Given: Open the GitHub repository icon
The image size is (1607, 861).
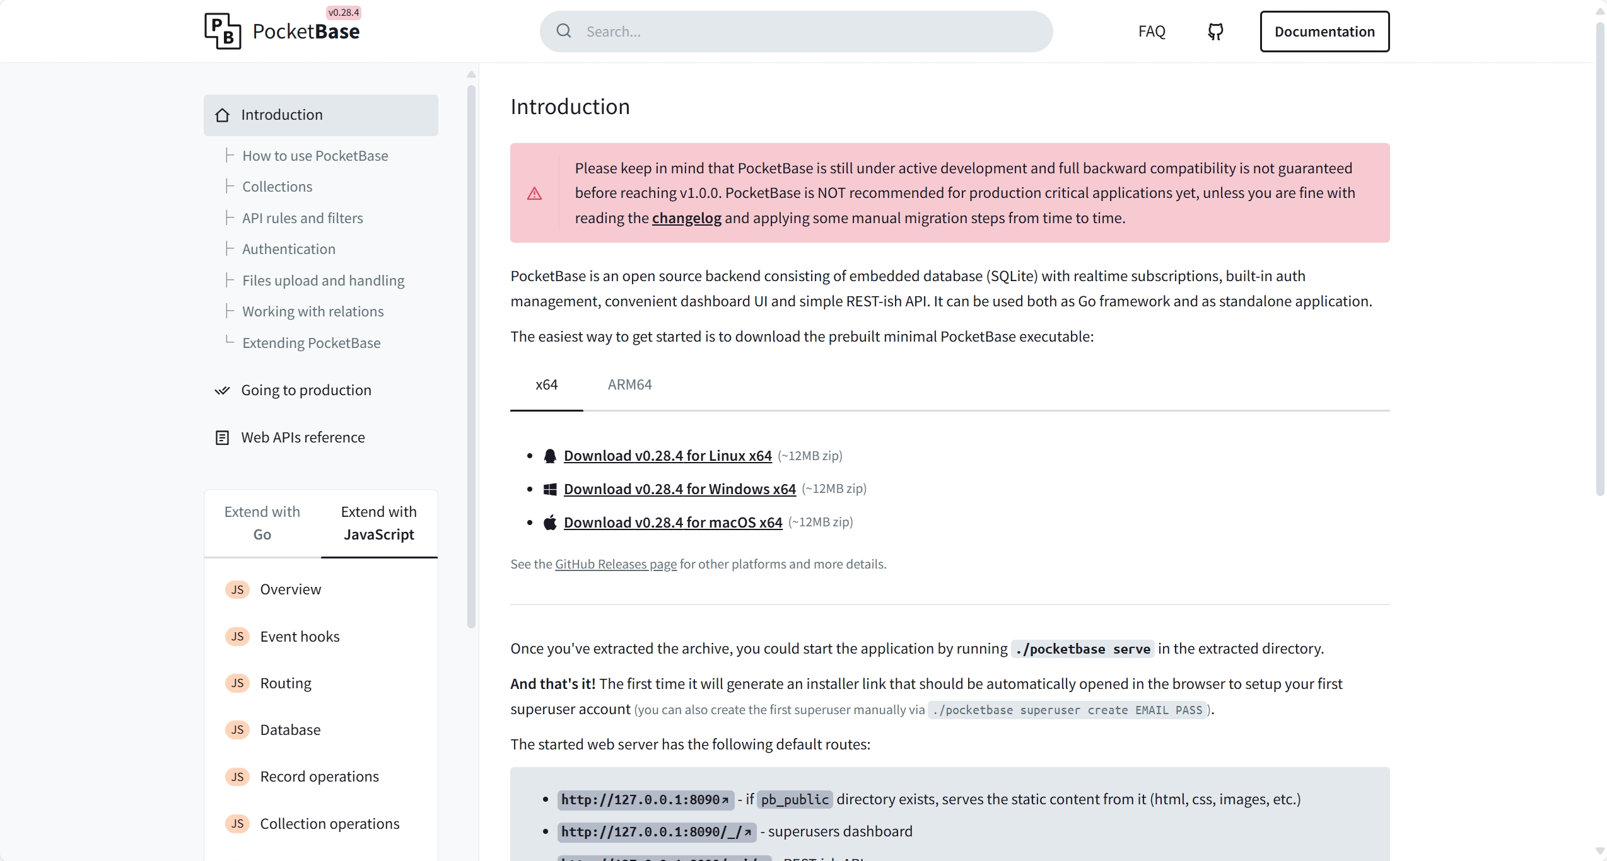Looking at the screenshot, I should point(1215,32).
